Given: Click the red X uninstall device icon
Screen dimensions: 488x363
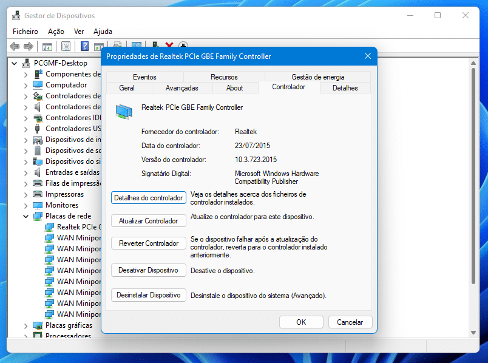Looking at the screenshot, I should tap(169, 45).
